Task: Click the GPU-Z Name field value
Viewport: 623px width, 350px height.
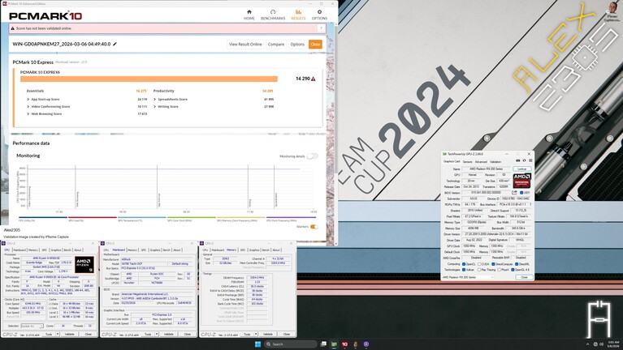Action: pyautogui.click(x=487, y=169)
